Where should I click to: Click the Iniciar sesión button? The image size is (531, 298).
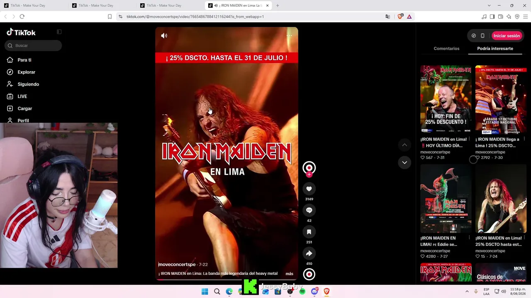coord(507,36)
